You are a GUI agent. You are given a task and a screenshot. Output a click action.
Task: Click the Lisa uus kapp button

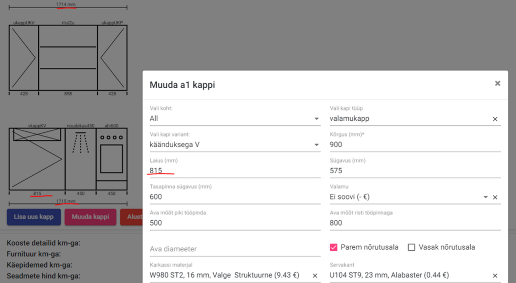34,217
